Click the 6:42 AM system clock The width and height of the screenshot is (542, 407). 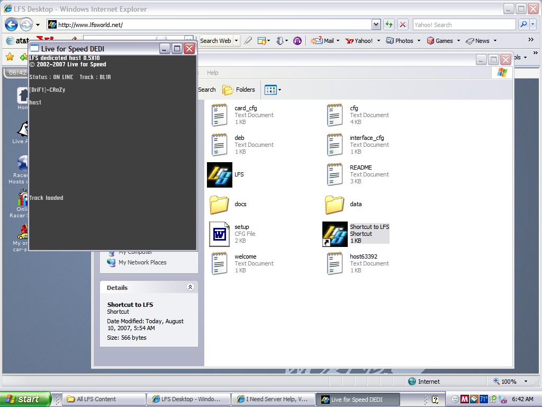522,399
